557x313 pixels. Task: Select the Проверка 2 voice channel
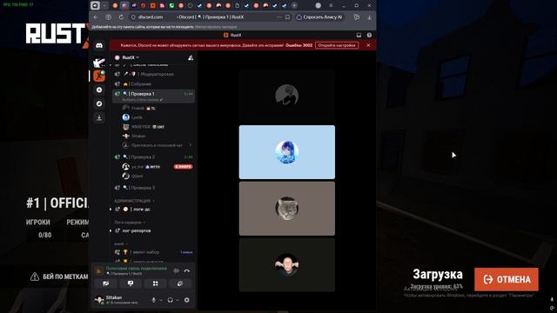pos(154,156)
